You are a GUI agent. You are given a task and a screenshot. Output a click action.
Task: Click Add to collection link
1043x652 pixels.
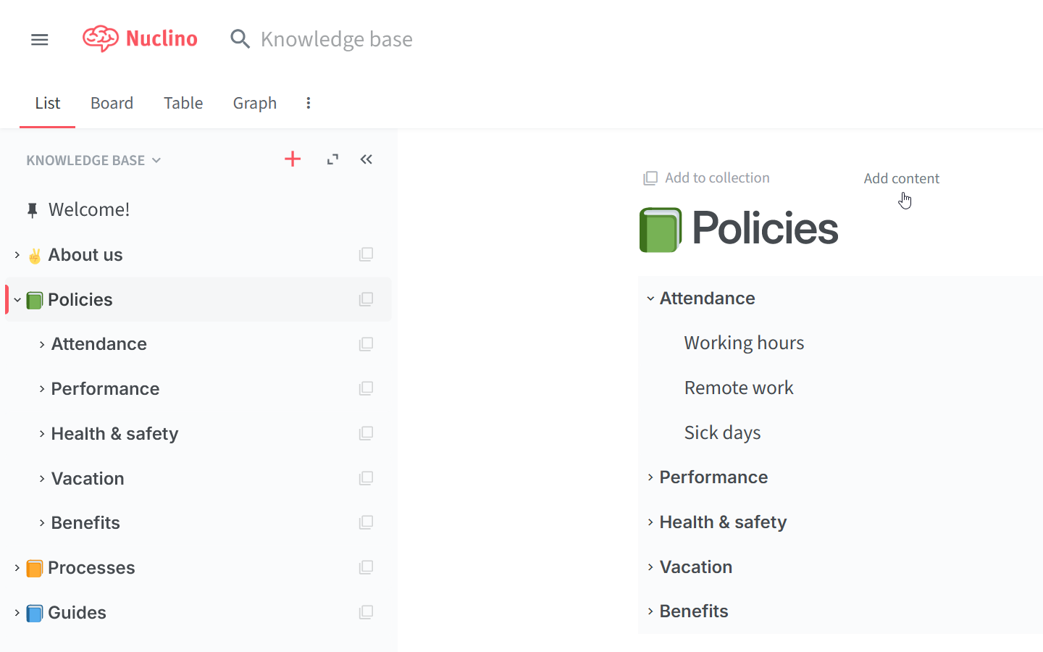(706, 177)
